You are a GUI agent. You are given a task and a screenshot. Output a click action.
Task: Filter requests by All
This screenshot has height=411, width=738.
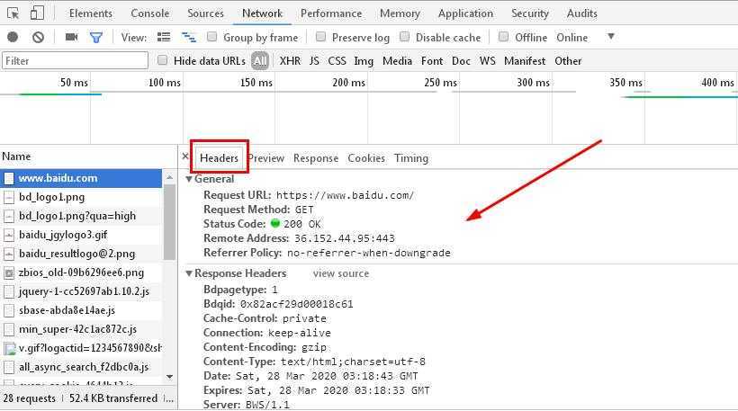[x=260, y=60]
